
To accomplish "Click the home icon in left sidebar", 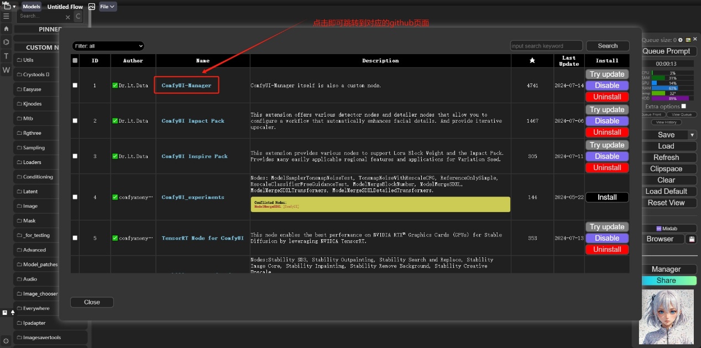I will 6,29.
